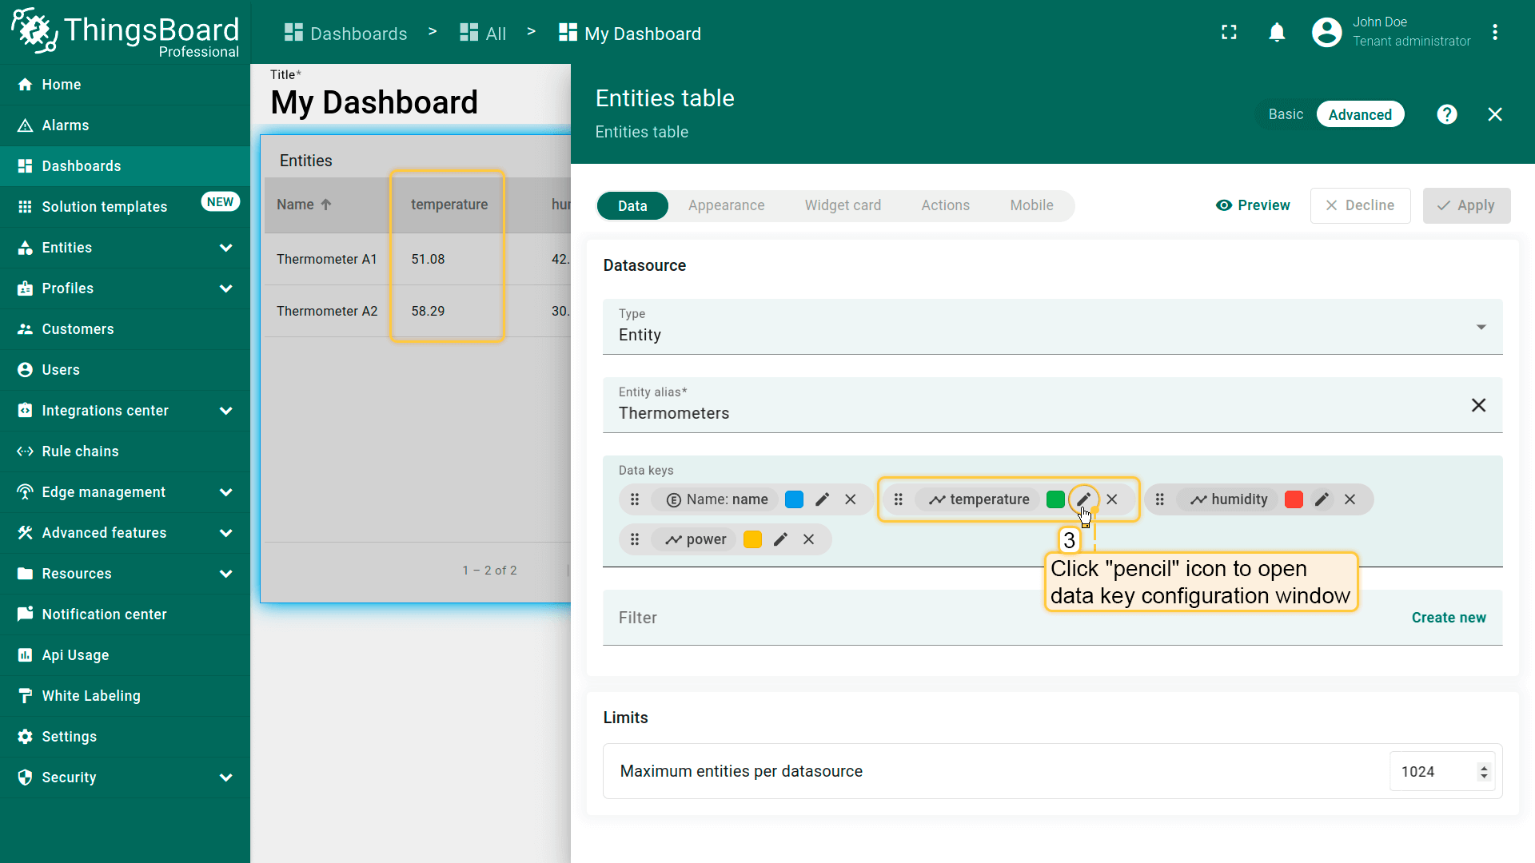Enter fullscreen mode

1229,33
